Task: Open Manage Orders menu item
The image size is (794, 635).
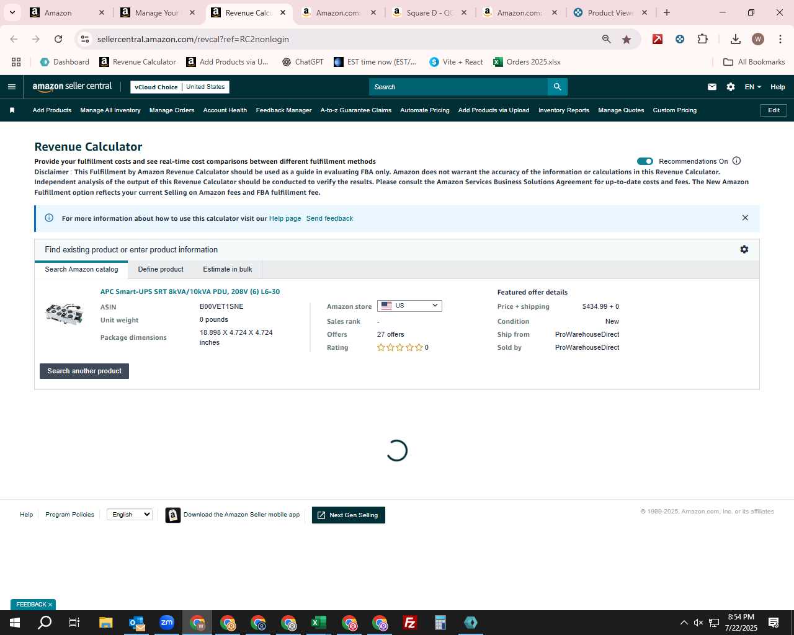Action: tap(172, 110)
